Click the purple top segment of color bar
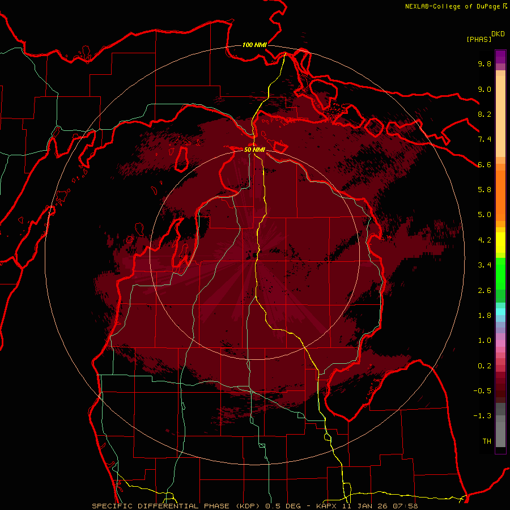510x510 pixels. (x=500, y=57)
